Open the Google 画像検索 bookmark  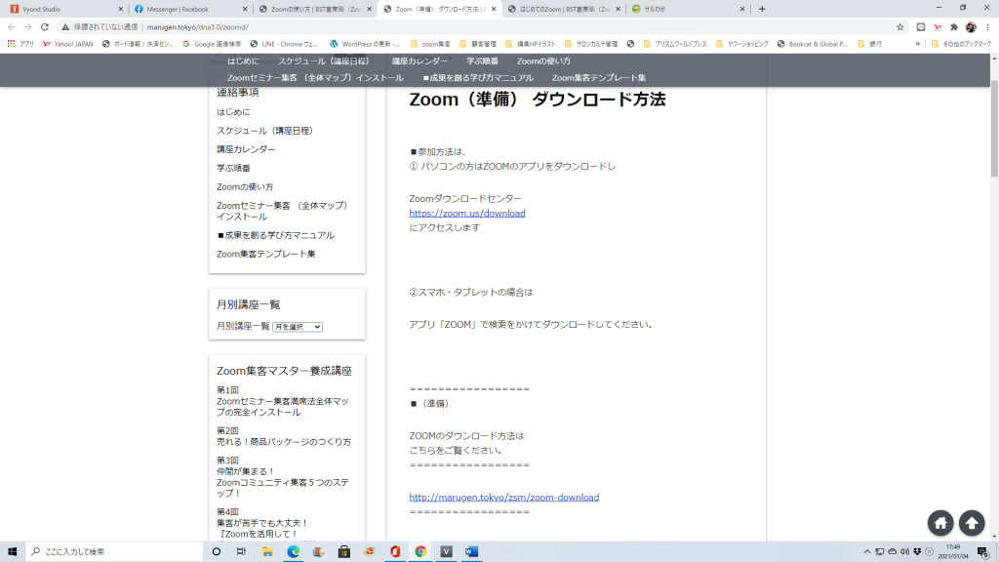click(x=212, y=44)
